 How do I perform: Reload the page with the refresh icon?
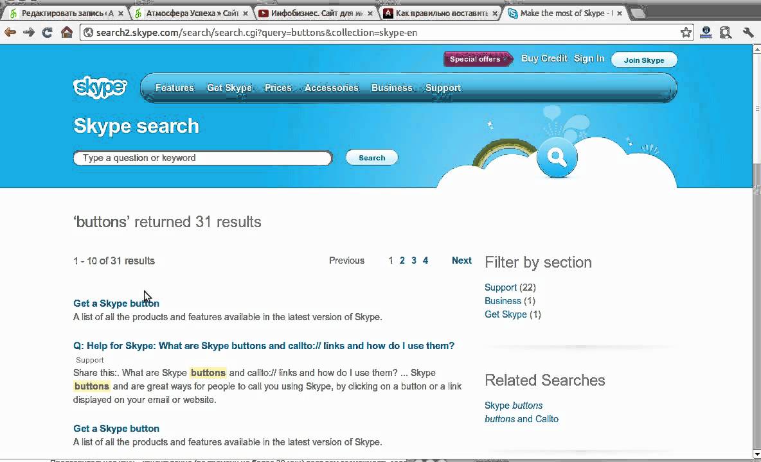click(x=47, y=33)
